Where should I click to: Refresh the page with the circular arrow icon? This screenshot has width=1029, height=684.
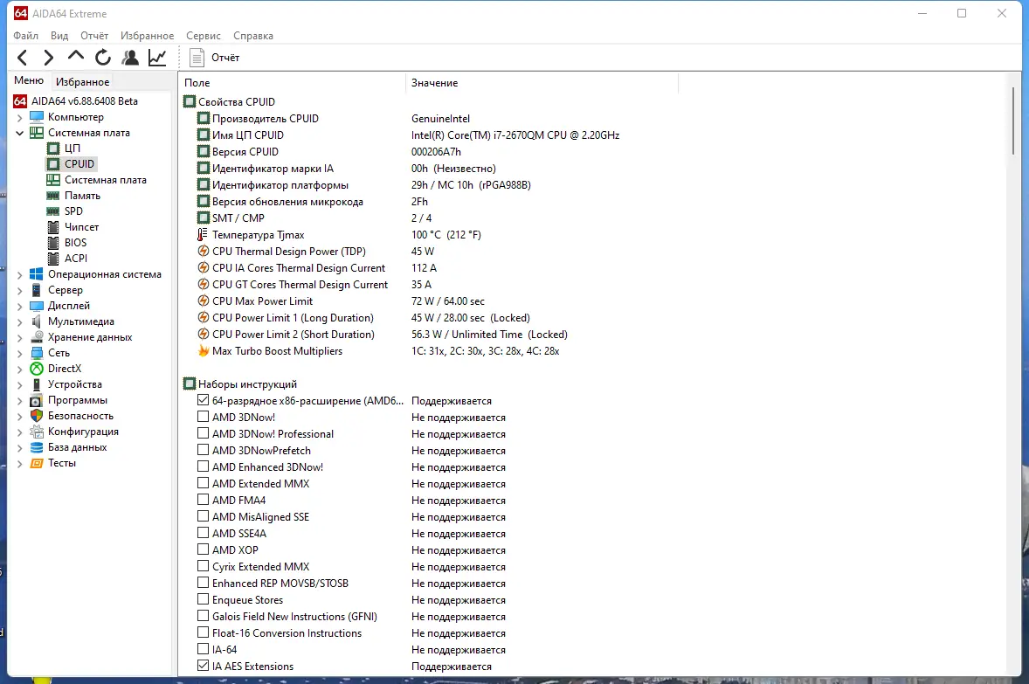point(103,58)
